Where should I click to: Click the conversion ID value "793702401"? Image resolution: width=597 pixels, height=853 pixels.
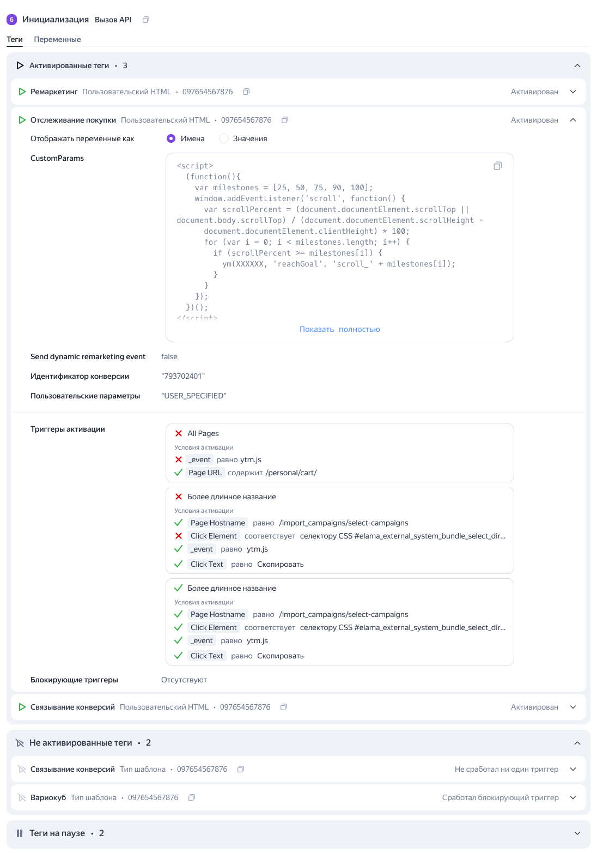point(183,376)
